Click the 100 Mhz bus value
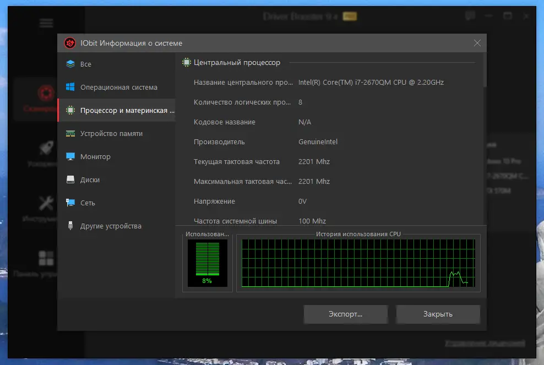Viewport: 544px width, 365px height. click(312, 221)
